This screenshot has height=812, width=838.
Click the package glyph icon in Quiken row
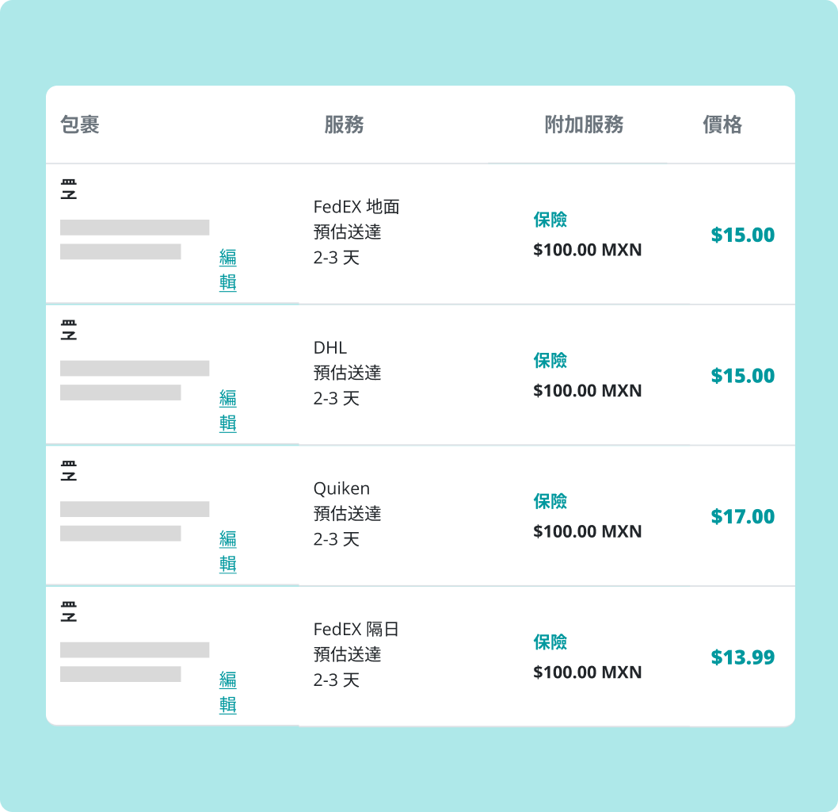(x=69, y=472)
